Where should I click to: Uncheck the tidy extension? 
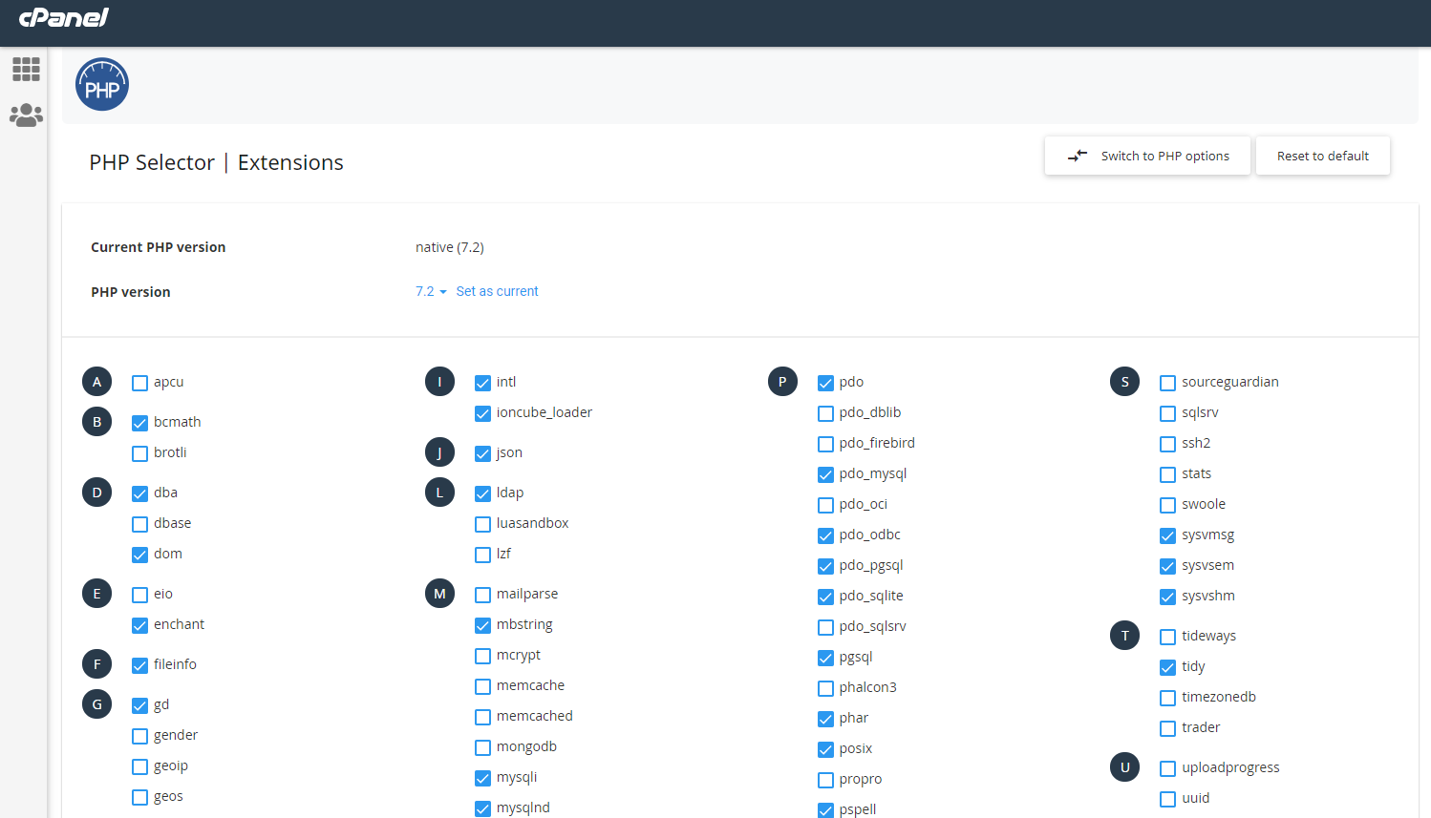point(1167,666)
